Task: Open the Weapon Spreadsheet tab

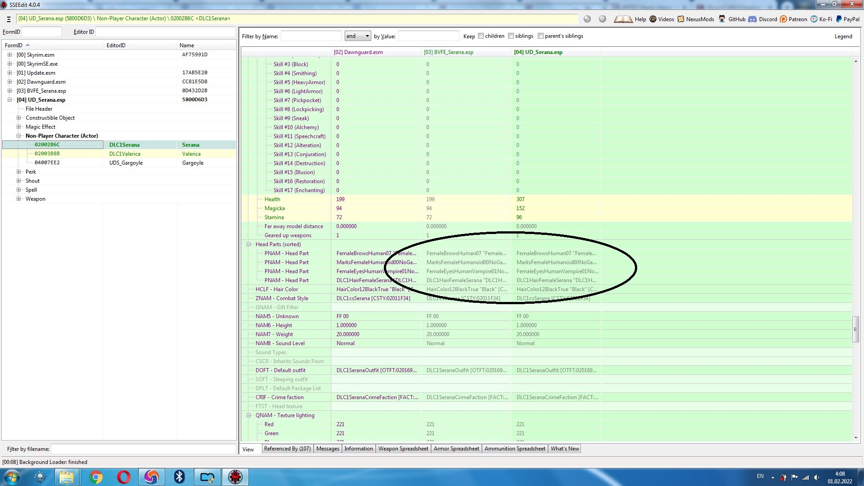Action: click(x=403, y=449)
